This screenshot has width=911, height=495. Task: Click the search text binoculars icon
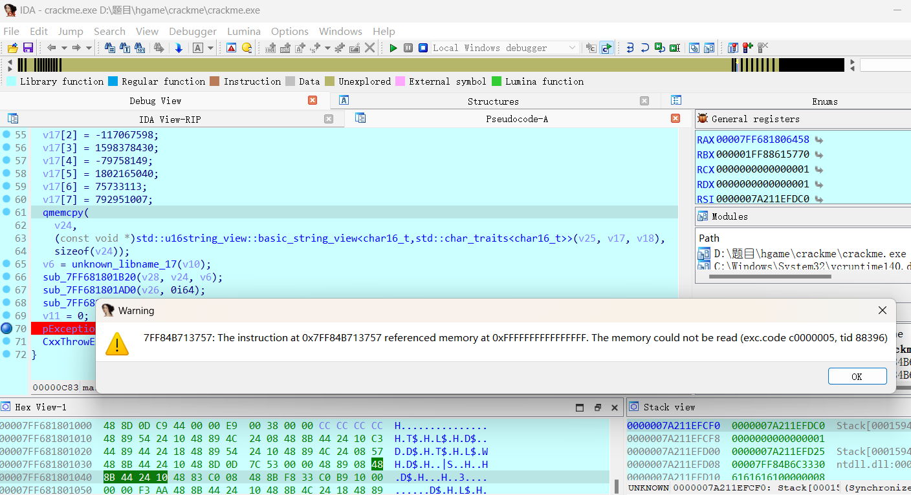point(126,48)
